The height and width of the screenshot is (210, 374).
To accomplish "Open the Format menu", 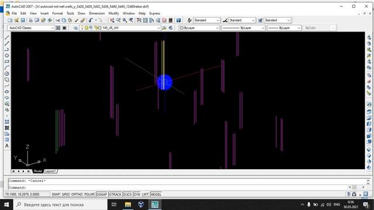I will click(57, 13).
